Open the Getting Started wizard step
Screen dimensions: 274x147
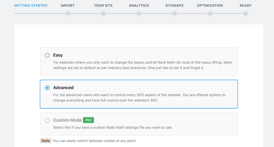click(31, 6)
